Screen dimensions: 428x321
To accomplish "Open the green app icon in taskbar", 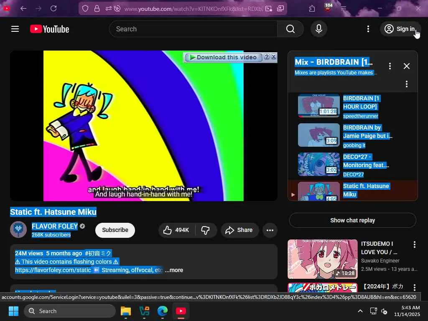I will tap(144, 311).
